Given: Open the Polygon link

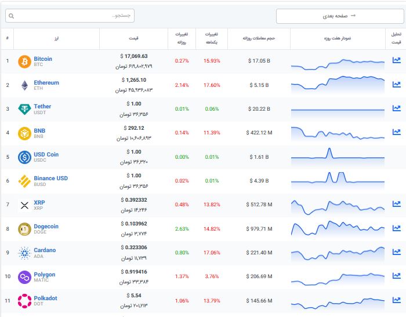Looking at the screenshot, I should tap(45, 274).
